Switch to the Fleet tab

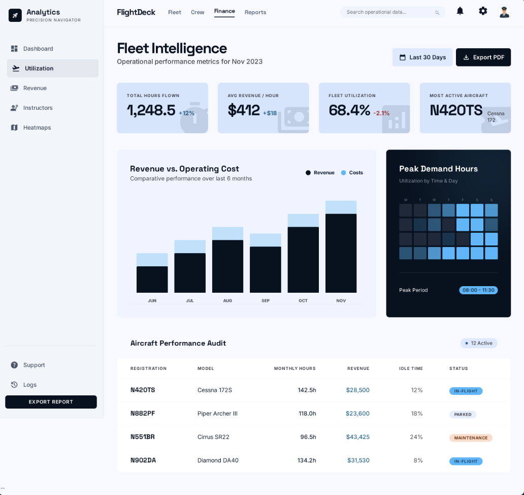[x=175, y=12]
